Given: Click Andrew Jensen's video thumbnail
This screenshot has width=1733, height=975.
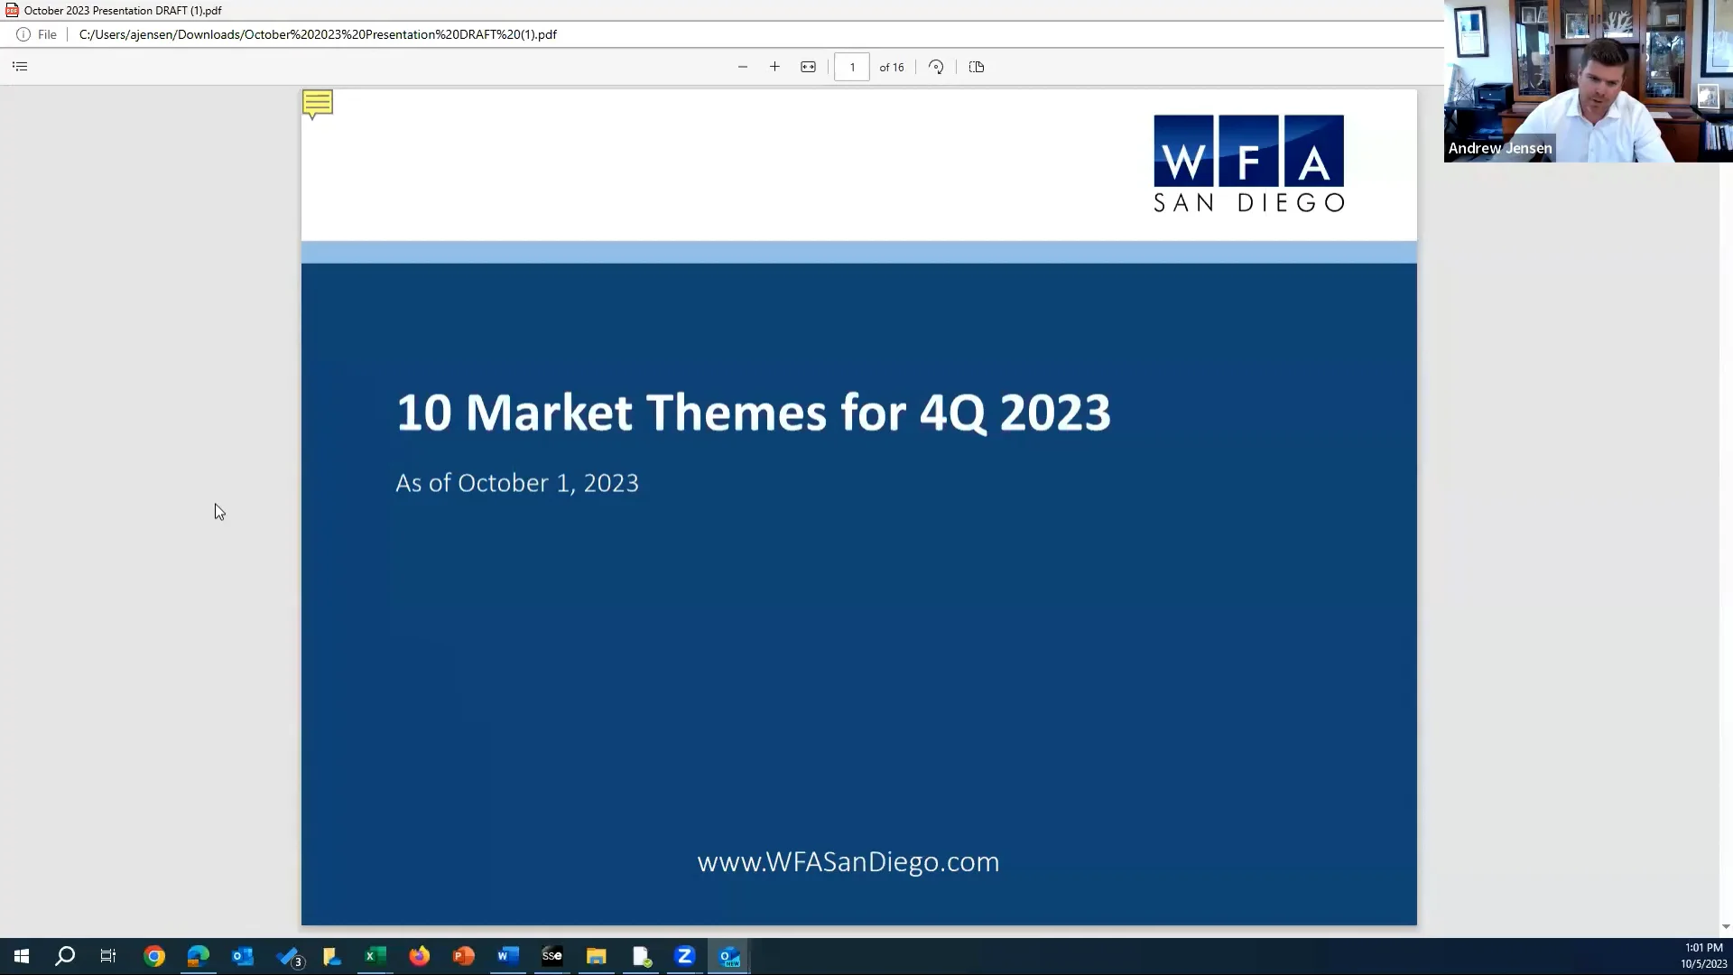Looking at the screenshot, I should 1589,81.
